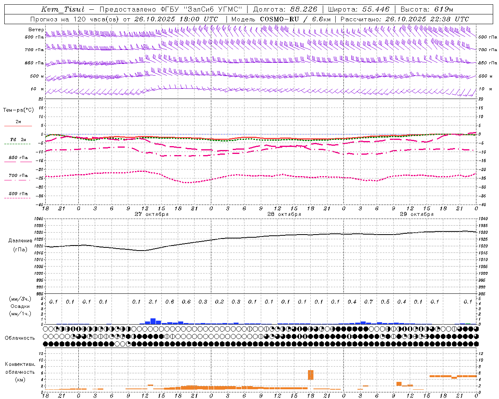Click the 1000 value on left pressure axis
The width and height of the screenshot is (499, 399).
coord(39,274)
